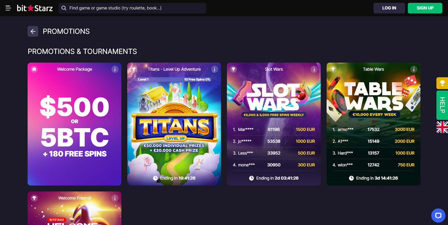
Task: Click the 'Slot Wars' card title
Action: coord(274,69)
